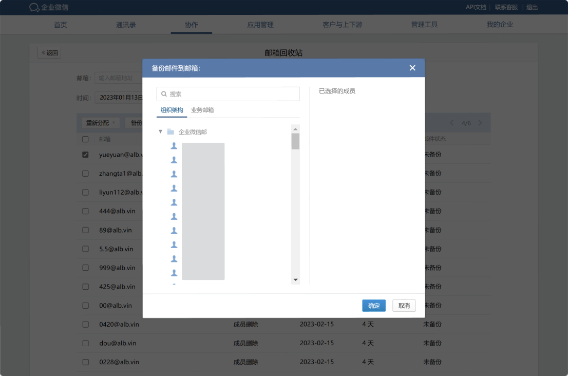Screen dimensions: 568x376
Task: Click the 企业微信邮 folder icon
Action: click(169, 131)
